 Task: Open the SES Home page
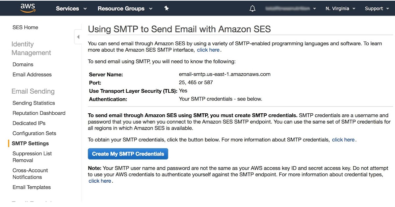click(x=25, y=27)
